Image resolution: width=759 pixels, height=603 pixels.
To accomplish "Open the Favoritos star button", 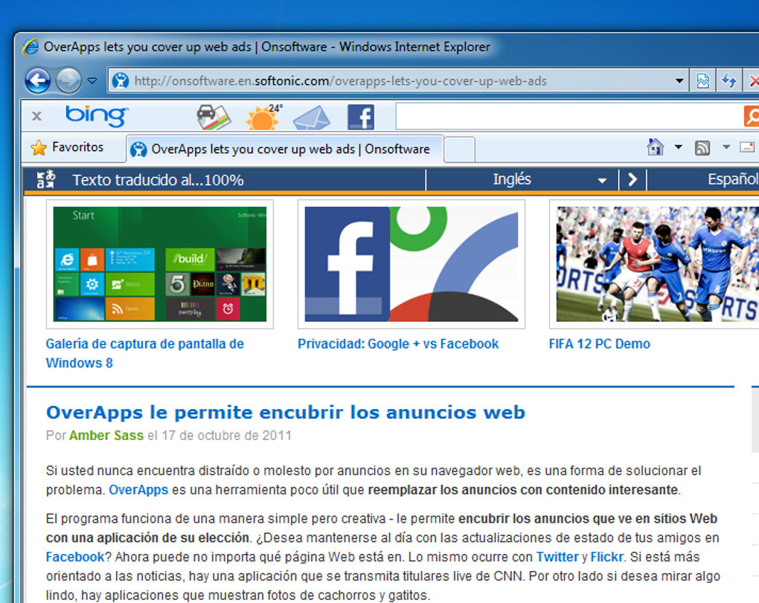I will 67,147.
